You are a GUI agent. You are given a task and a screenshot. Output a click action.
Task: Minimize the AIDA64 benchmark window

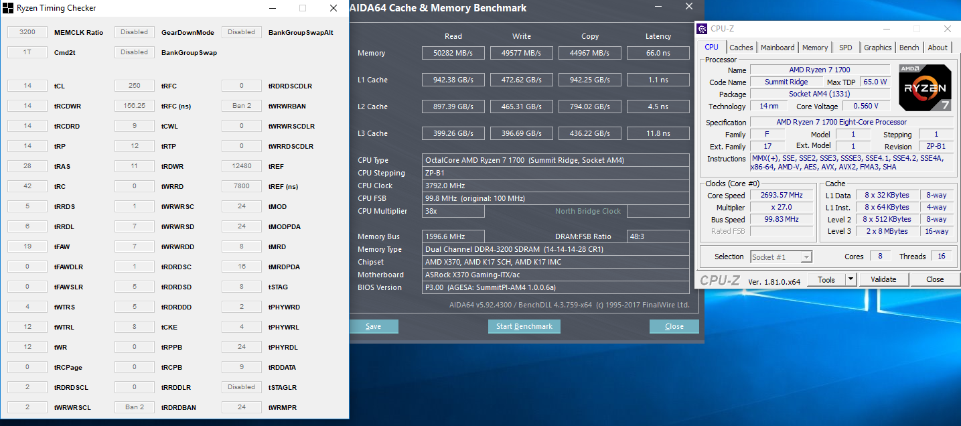(x=658, y=8)
